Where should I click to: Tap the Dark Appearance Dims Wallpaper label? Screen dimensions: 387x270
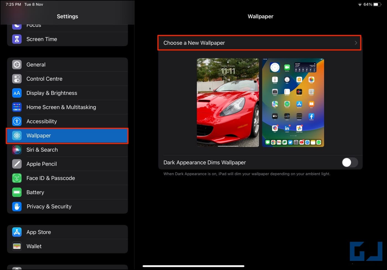point(205,162)
